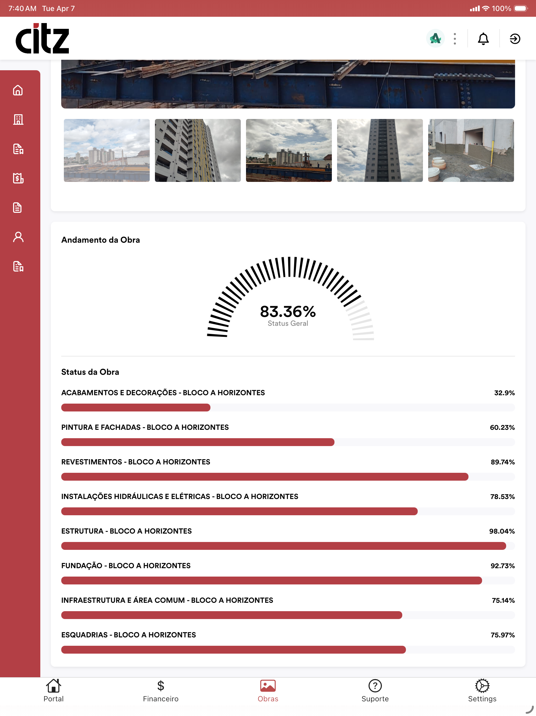Tap the battery indicator icon

click(x=521, y=8)
